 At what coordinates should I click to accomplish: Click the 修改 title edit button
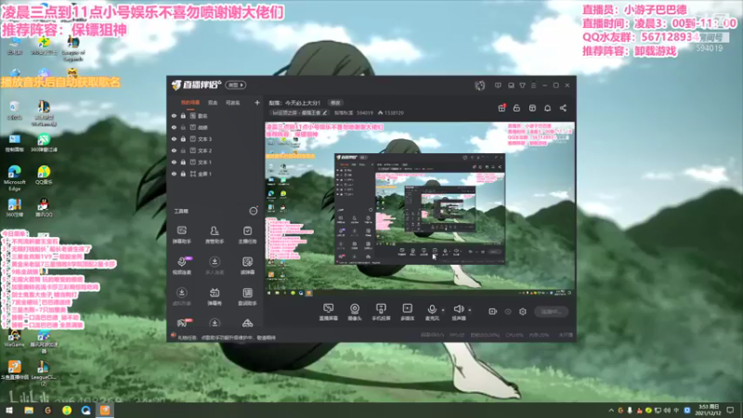click(335, 102)
